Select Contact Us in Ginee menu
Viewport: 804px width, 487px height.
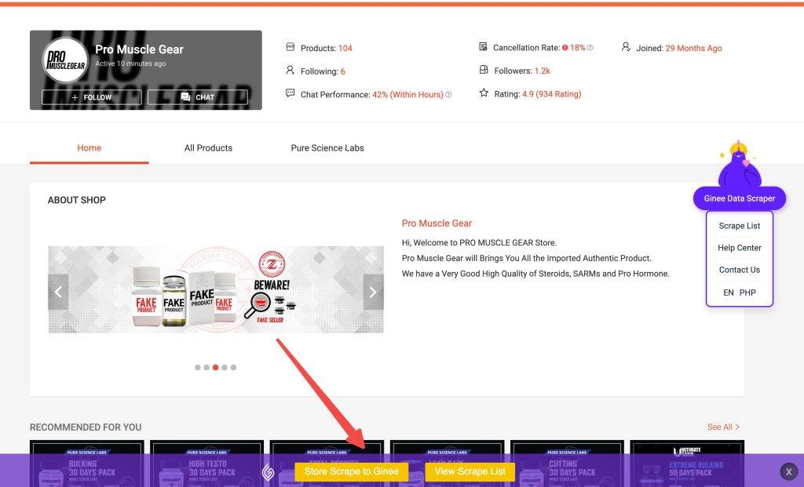(x=740, y=270)
